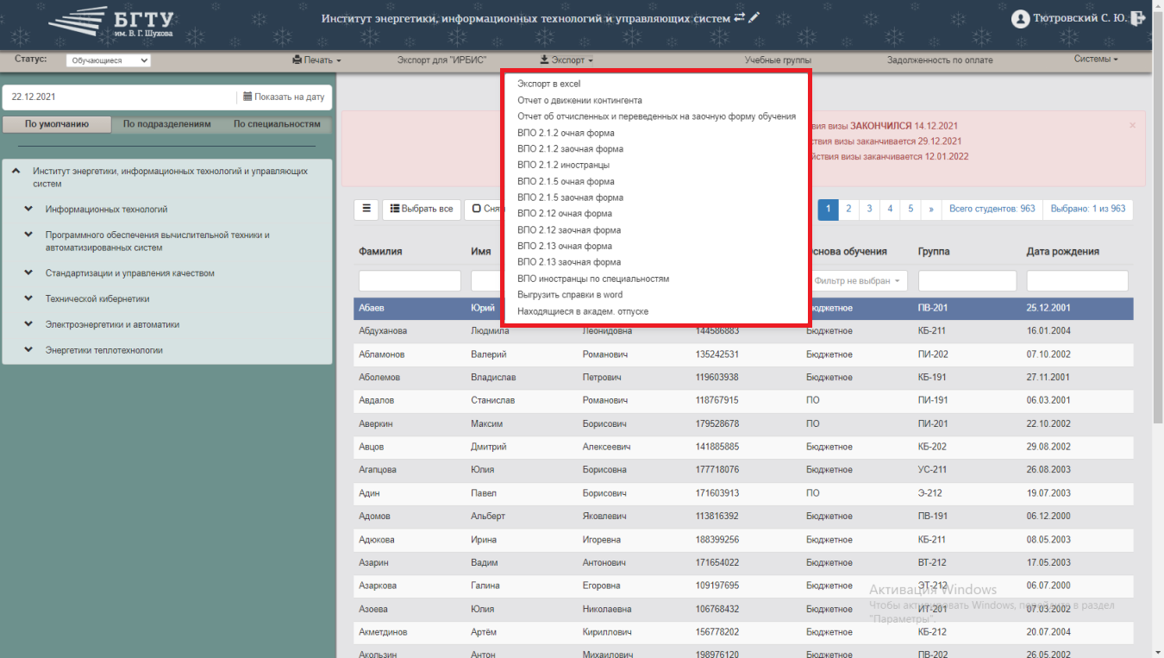Go to page 2 of students
This screenshot has height=658, width=1164.
(848, 209)
